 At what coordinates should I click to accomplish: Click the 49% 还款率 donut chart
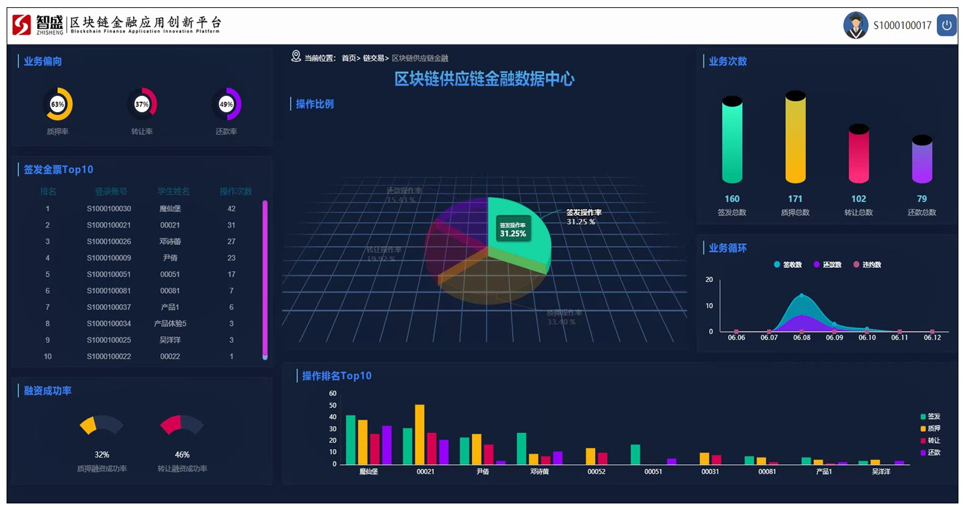click(x=226, y=104)
